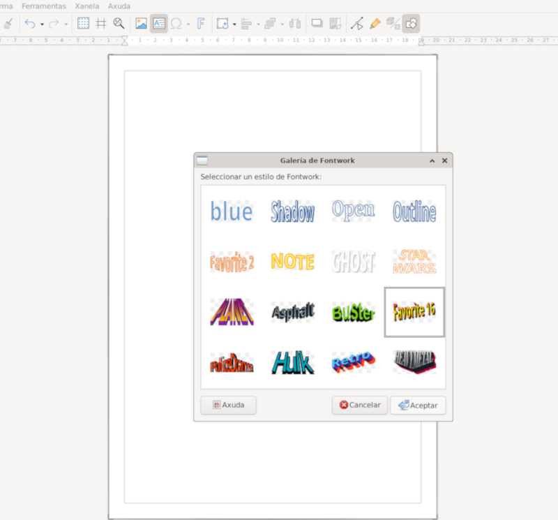Screen dimensions: 558x520
Task: Open the Zoom & Pan tool
Action: pos(119,24)
